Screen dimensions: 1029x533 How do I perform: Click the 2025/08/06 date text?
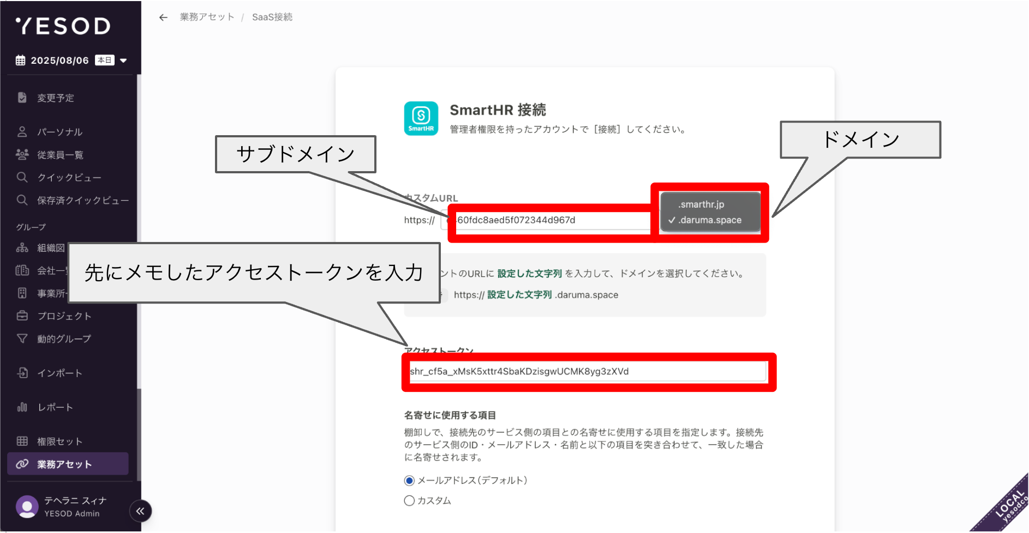pos(59,60)
